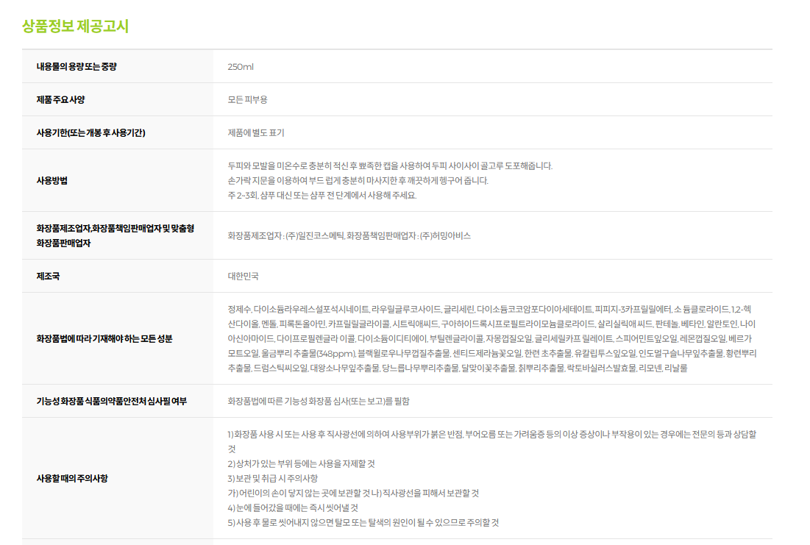Click the 기능성 화장품 심사를 필함 text
The image size is (810, 545).
[x=318, y=402]
